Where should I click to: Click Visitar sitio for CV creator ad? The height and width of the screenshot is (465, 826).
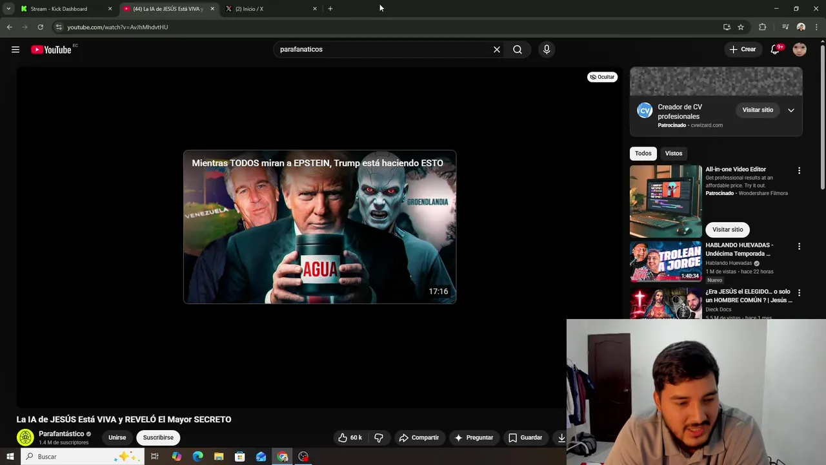[x=758, y=110]
